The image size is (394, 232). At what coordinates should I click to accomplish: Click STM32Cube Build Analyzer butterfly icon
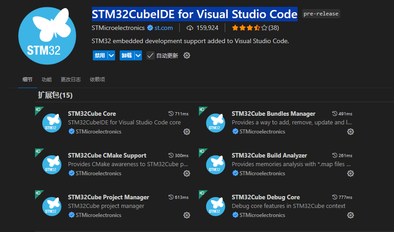click(x=216, y=165)
